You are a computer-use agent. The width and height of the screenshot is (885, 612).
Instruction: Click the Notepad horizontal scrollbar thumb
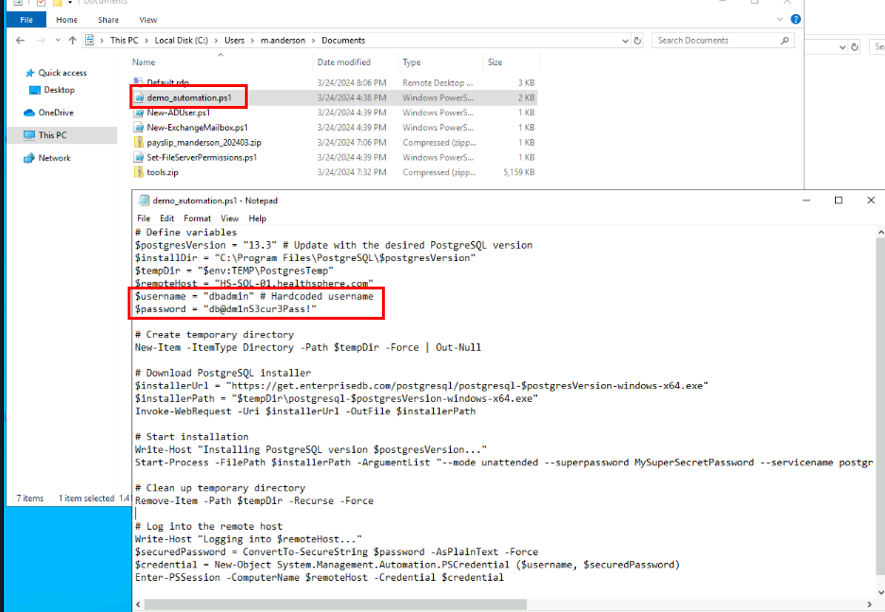coord(336,604)
